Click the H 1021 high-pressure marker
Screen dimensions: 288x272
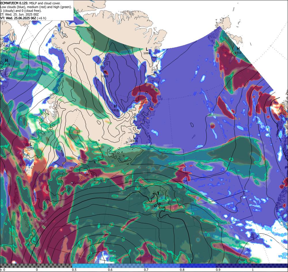[x=105, y=74]
